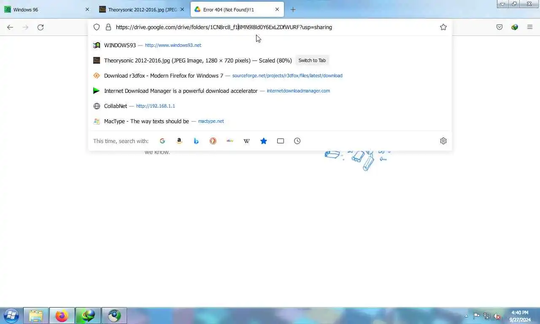Select MacType suggestion
The width and height of the screenshot is (540, 324).
coord(270,121)
